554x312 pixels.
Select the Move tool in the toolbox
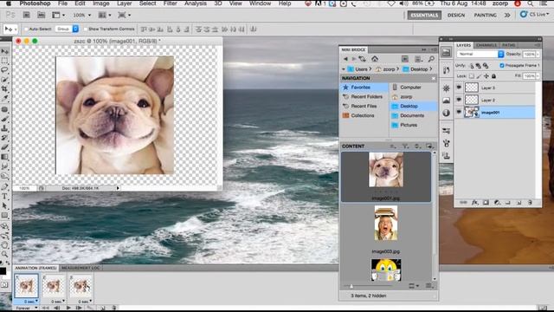click(x=4, y=51)
